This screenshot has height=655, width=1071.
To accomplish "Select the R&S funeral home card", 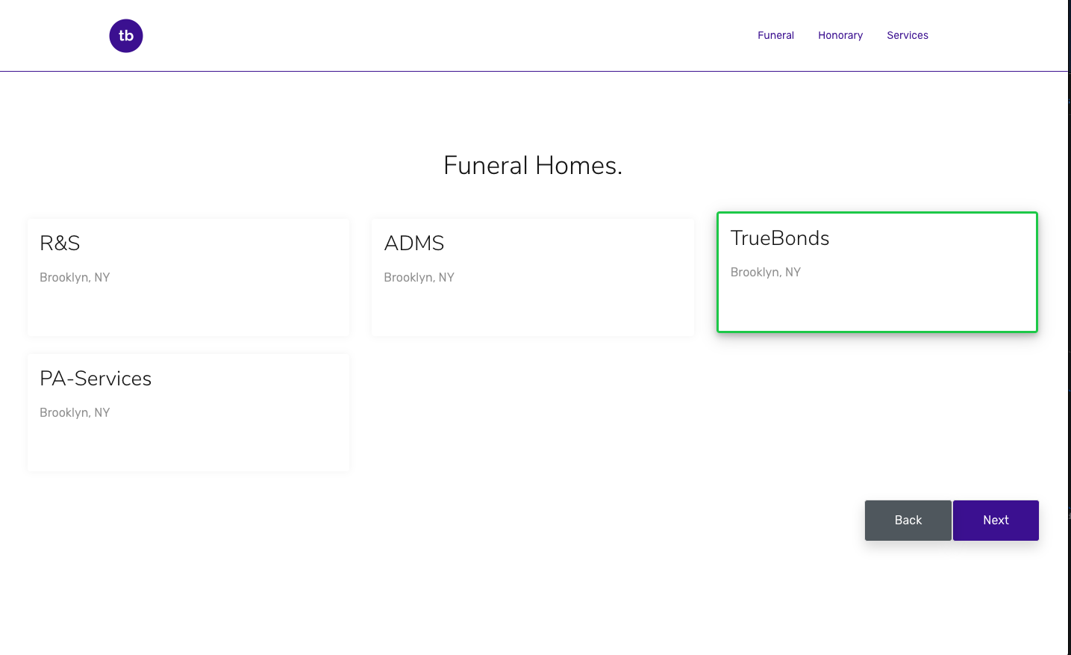I will point(189,277).
